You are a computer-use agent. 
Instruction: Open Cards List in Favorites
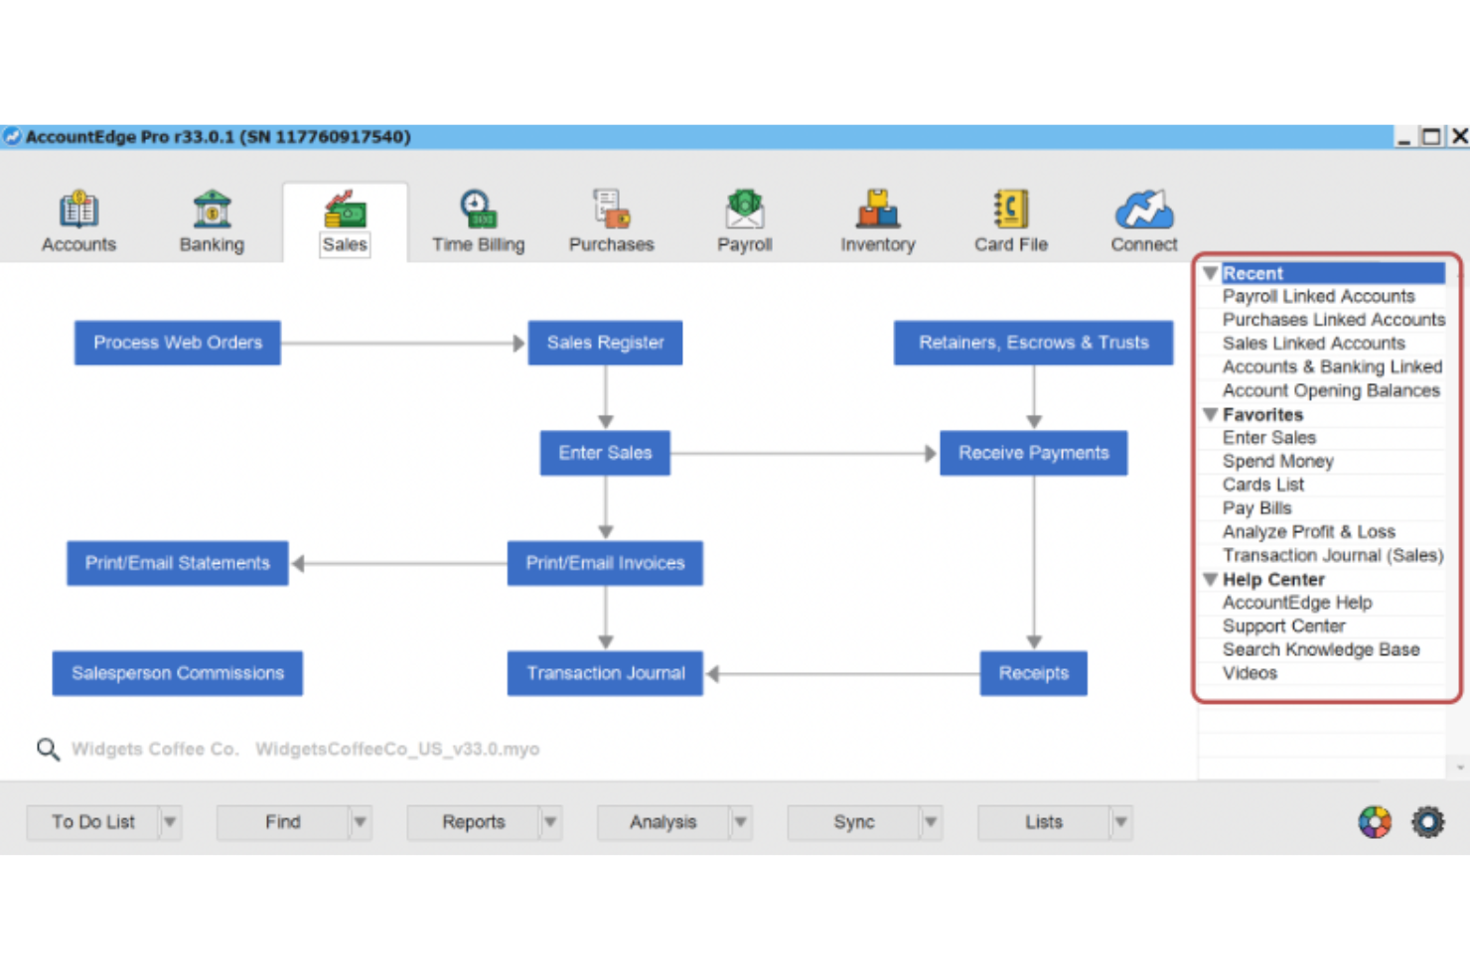[1262, 485]
